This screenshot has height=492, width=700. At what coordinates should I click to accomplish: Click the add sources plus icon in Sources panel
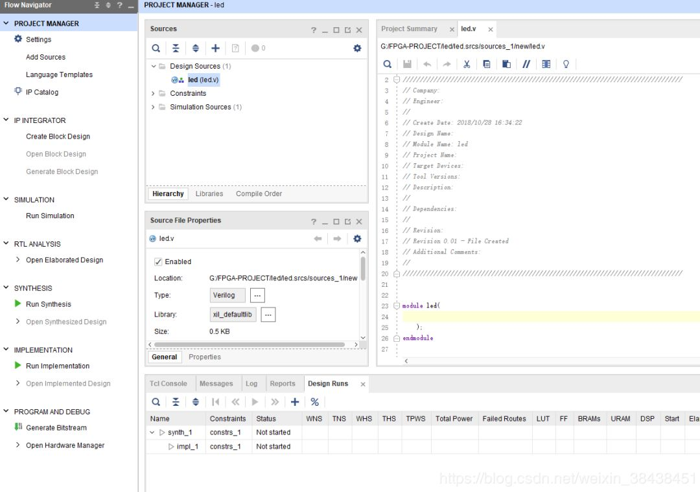[215, 48]
